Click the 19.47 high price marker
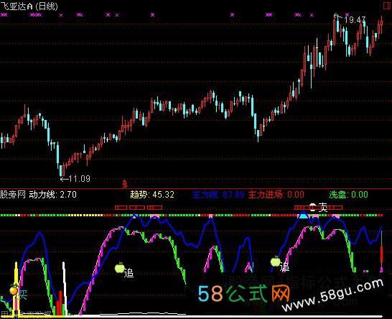This screenshot has width=392, height=319. tap(355, 20)
